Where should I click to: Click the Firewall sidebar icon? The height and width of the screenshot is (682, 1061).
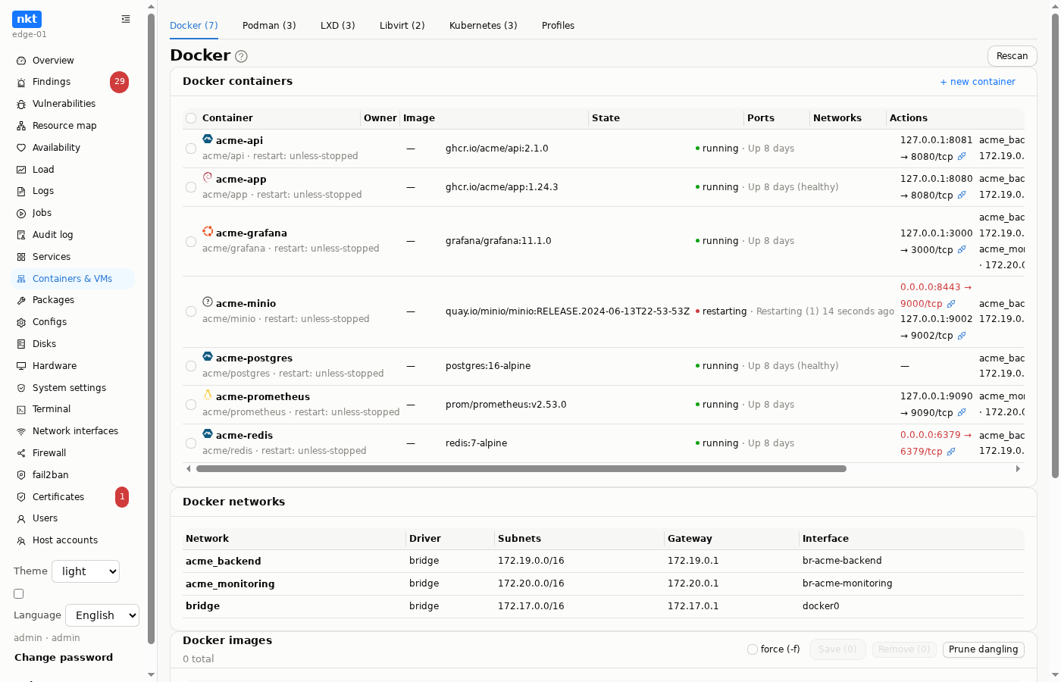coord(21,453)
